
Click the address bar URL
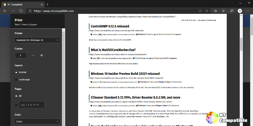pyautogui.click(x=54, y=11)
